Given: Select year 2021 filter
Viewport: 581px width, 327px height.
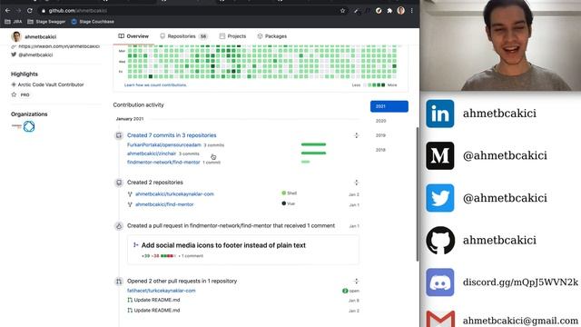Looking at the screenshot, I should pos(389,106).
